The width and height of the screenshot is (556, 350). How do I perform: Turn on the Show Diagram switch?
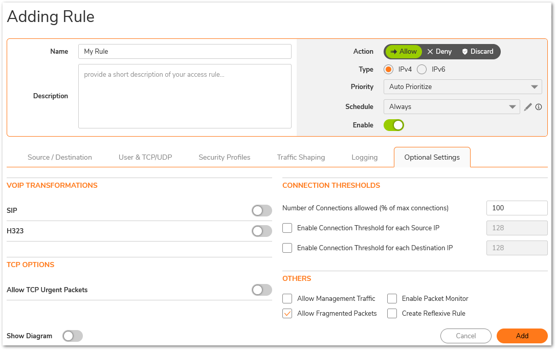point(72,336)
